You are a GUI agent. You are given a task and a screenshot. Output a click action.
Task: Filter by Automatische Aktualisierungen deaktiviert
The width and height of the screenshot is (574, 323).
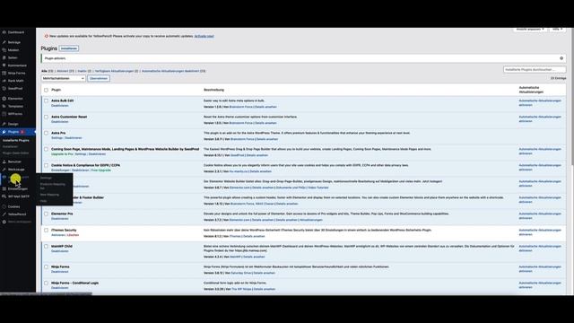pos(173,71)
